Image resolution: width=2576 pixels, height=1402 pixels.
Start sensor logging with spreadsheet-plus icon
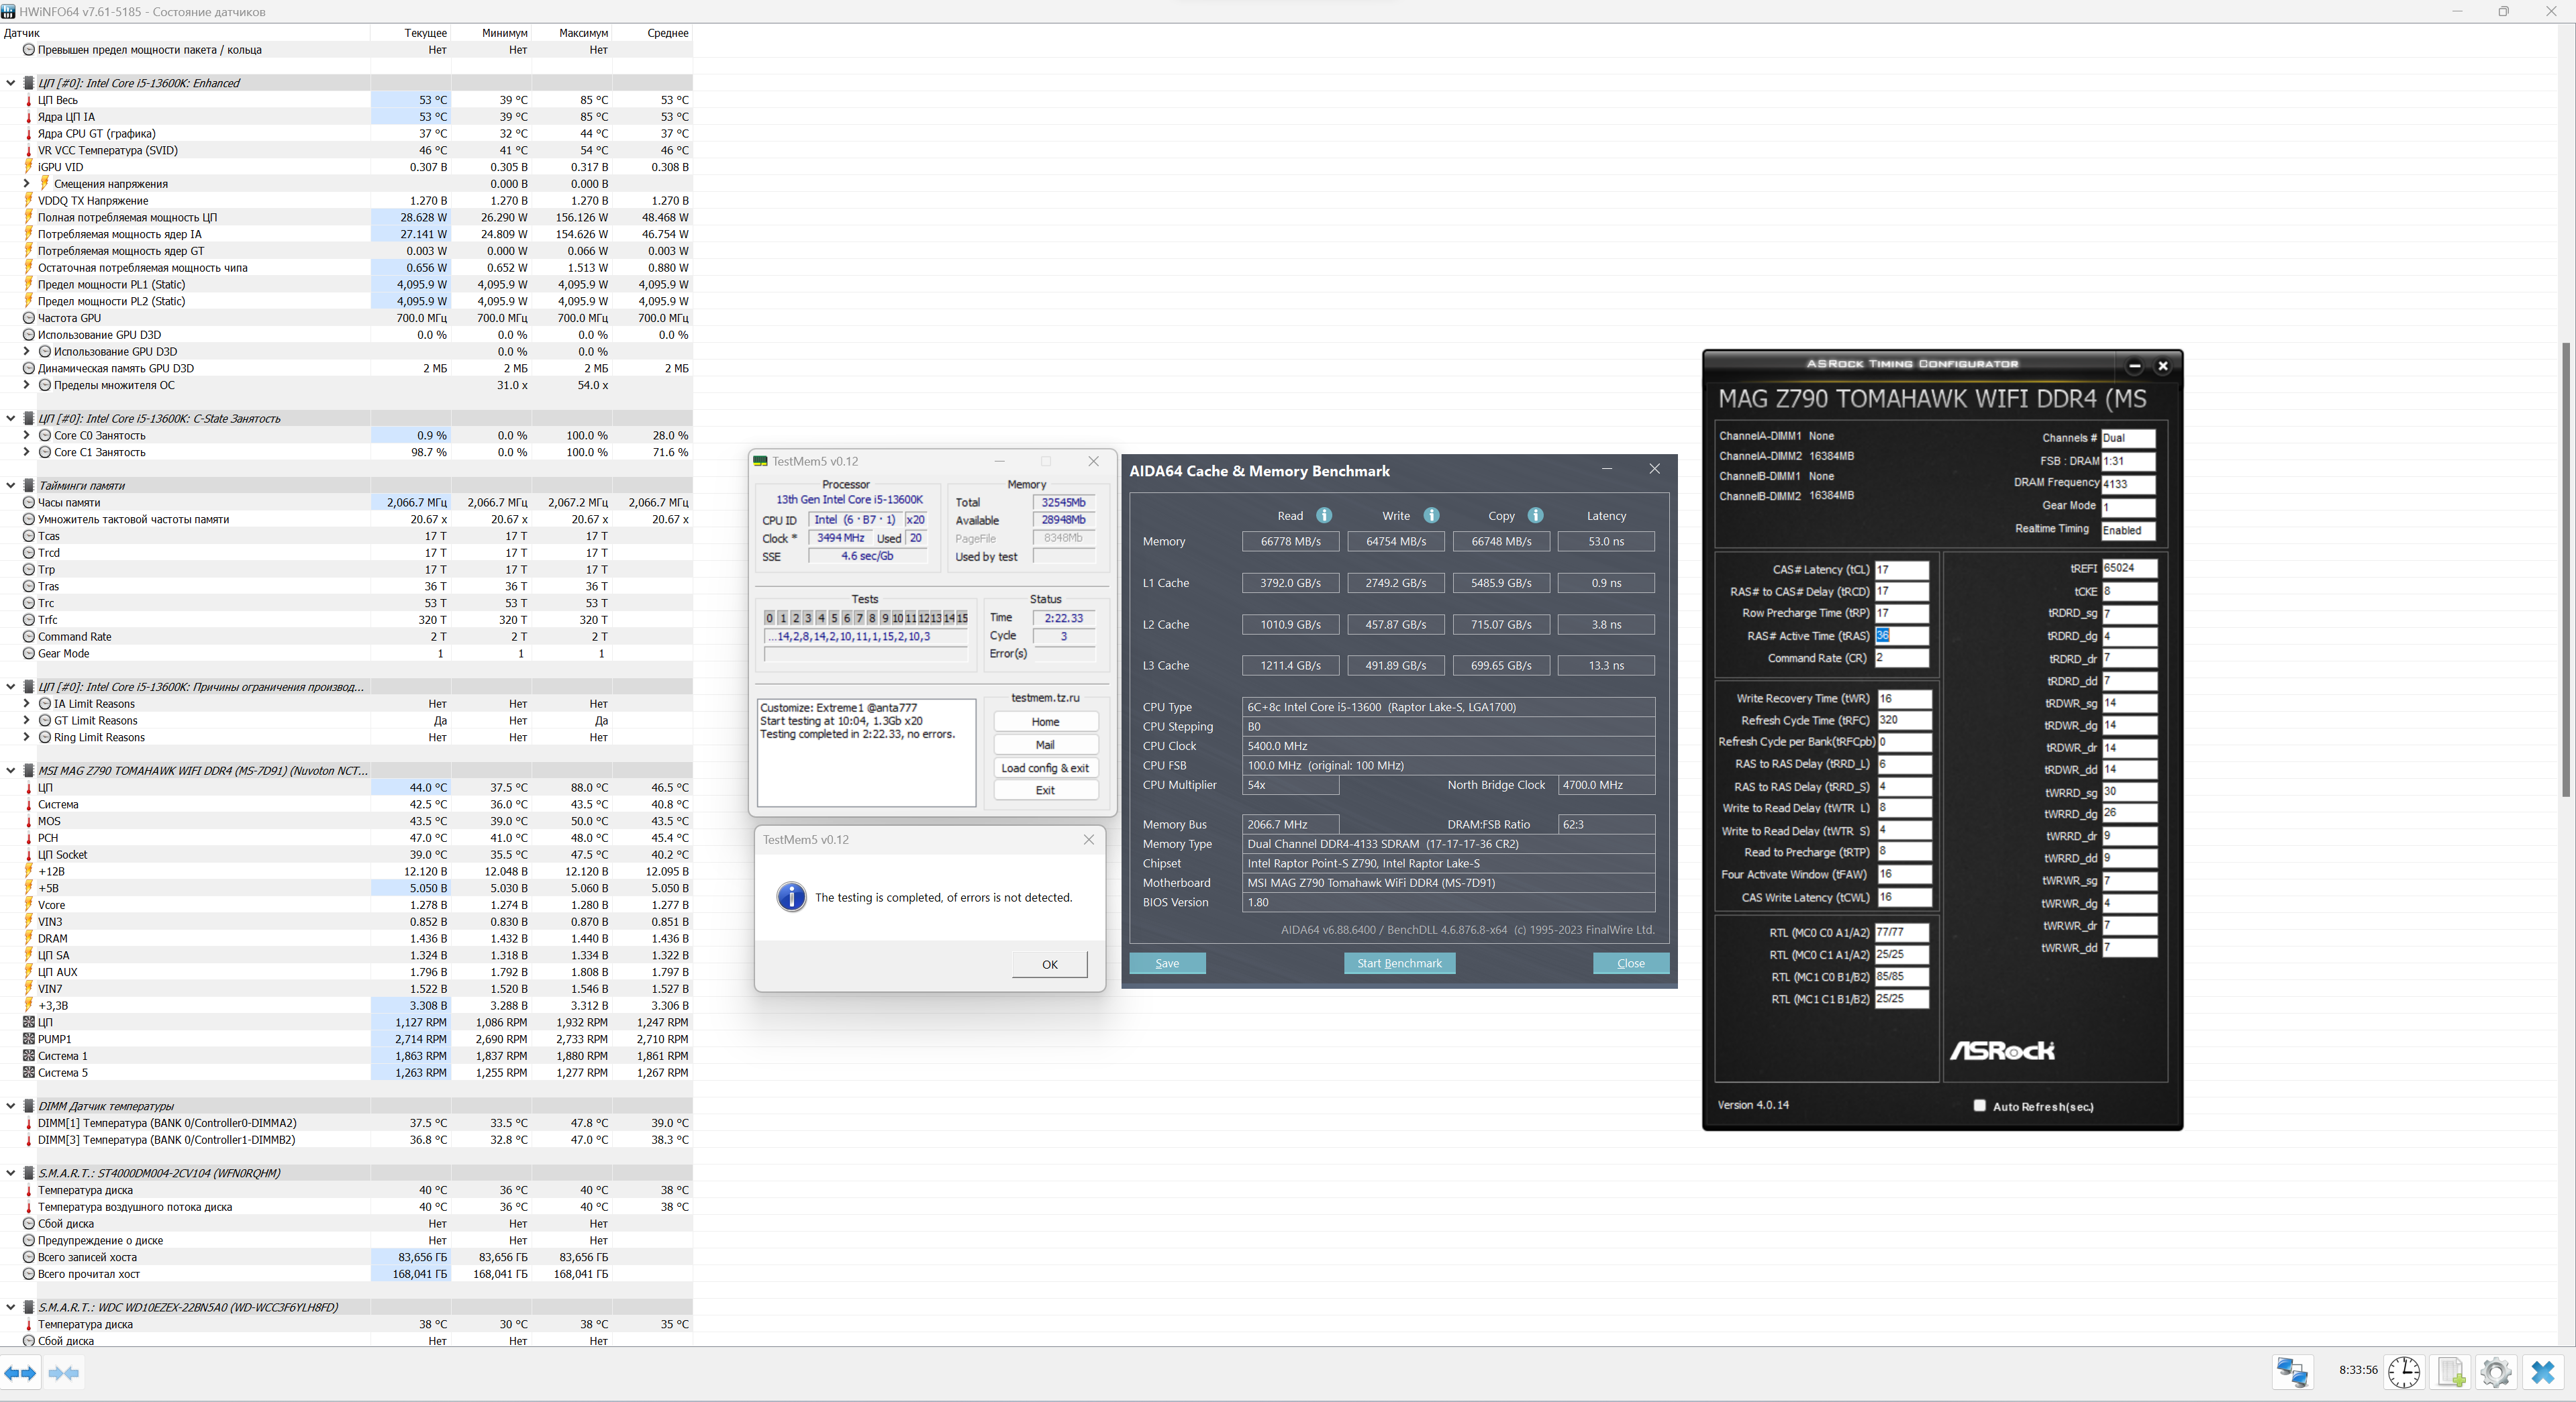(2450, 1371)
